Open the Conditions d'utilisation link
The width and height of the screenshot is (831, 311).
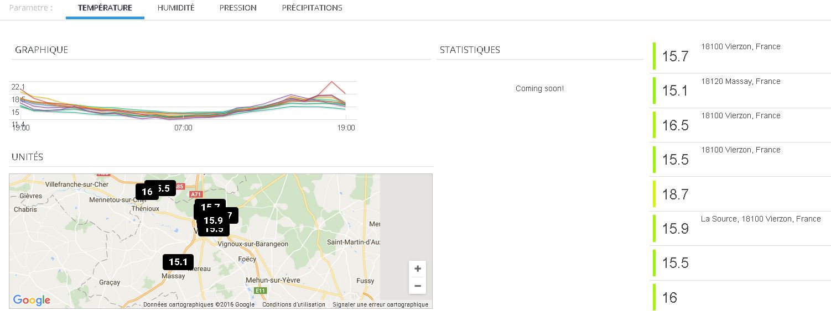(x=293, y=304)
